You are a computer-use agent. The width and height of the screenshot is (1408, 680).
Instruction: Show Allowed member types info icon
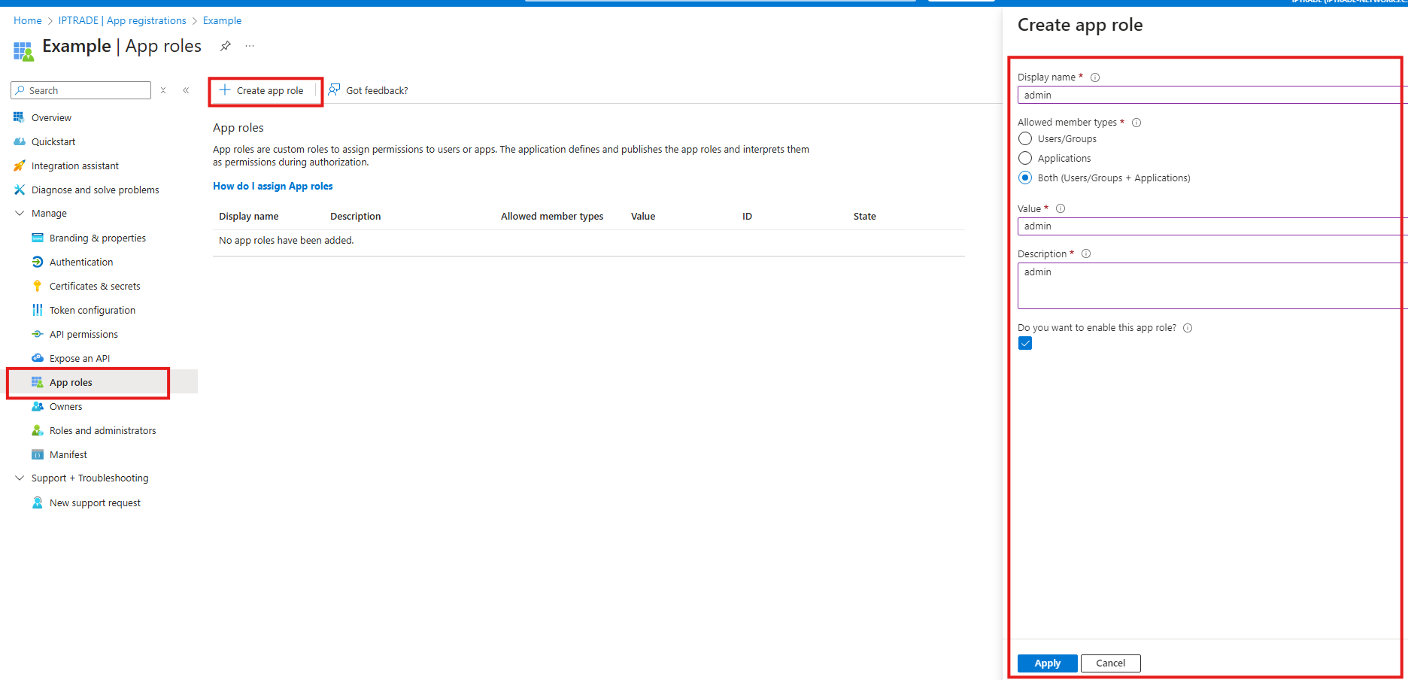[x=1136, y=123]
